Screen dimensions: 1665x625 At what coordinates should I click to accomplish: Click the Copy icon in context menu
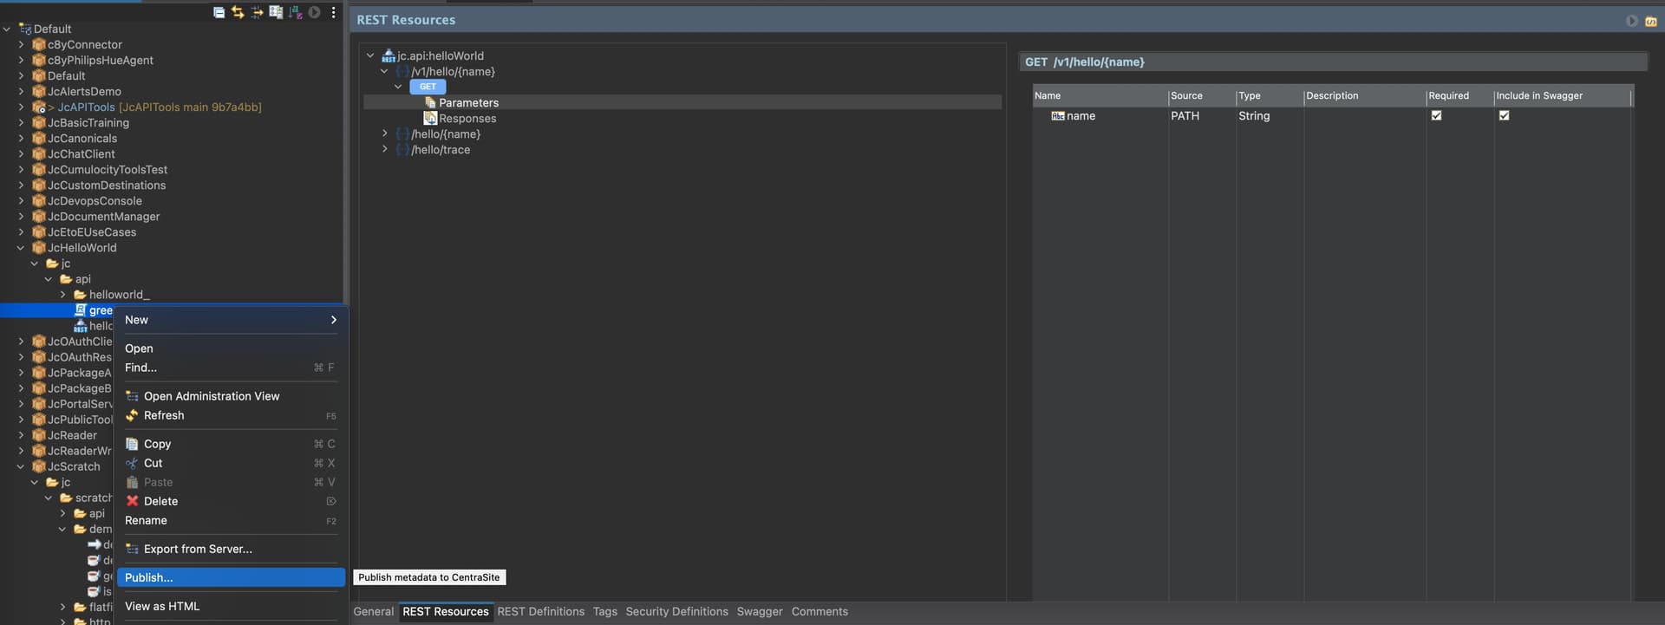(132, 444)
